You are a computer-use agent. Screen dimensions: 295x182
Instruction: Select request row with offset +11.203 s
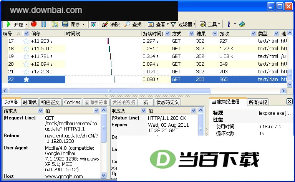click(x=147, y=41)
